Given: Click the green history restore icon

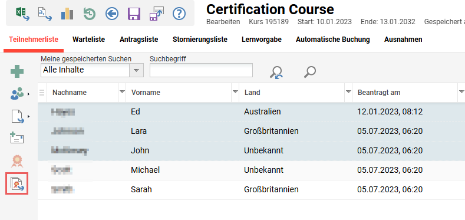Looking at the screenshot, I should pos(89,14).
